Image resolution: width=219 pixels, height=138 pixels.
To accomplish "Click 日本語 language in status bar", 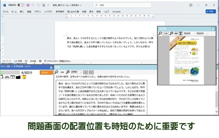I will tap(33, 61).
